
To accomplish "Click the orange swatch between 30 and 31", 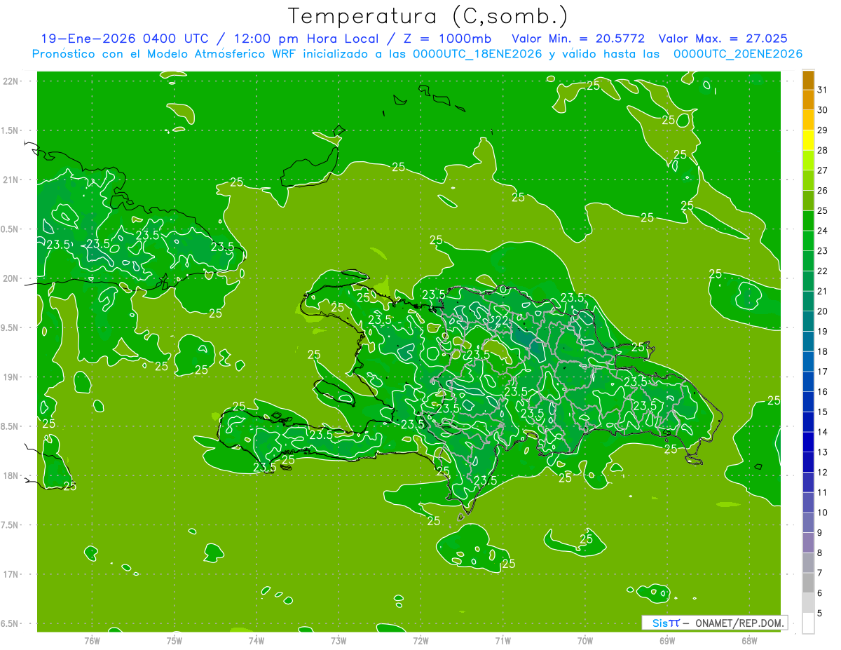I will coord(808,100).
